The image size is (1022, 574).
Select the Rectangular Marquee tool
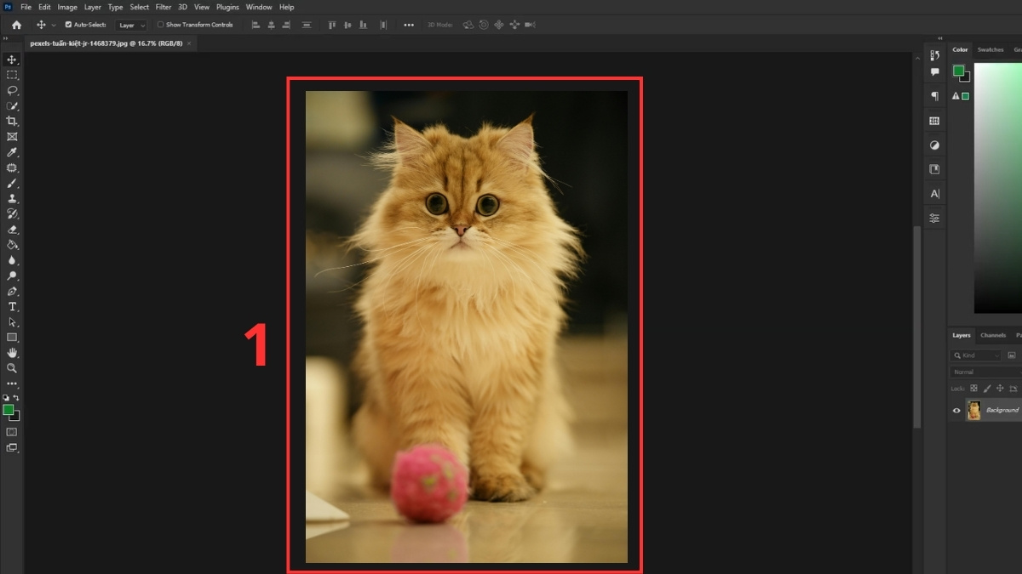[x=12, y=75]
